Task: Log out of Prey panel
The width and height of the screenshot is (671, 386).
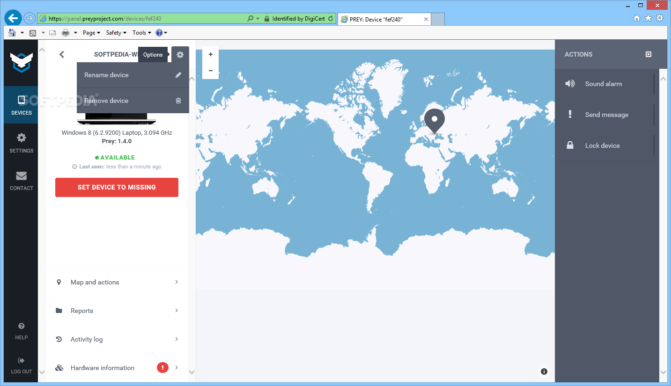Action: (x=21, y=365)
